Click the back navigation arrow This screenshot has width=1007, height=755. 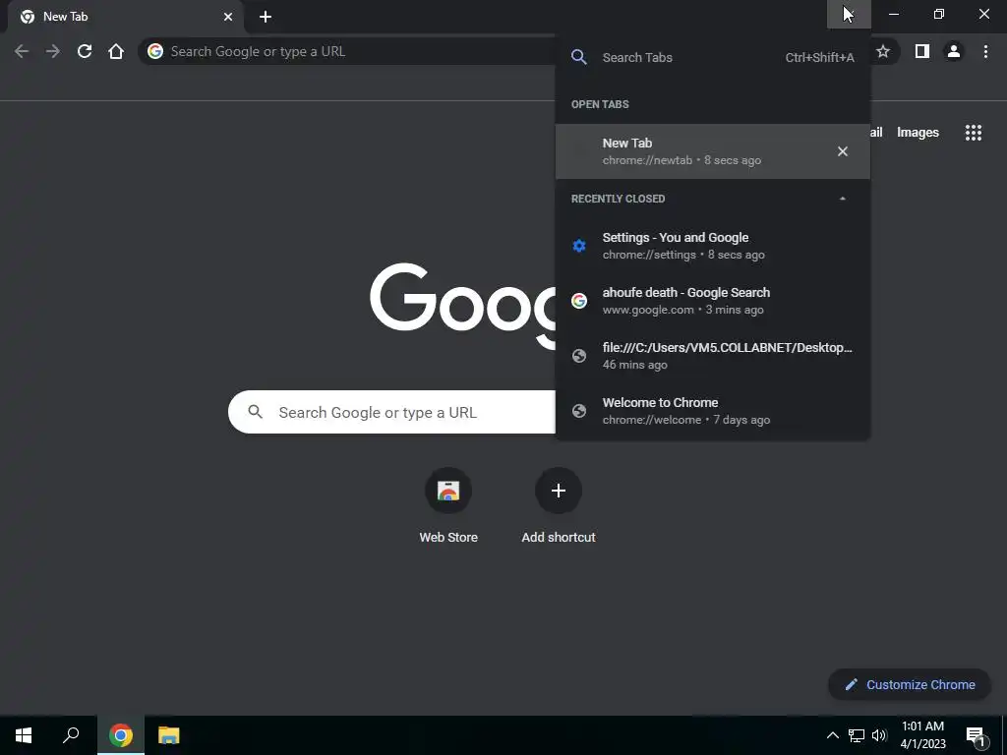(22, 51)
